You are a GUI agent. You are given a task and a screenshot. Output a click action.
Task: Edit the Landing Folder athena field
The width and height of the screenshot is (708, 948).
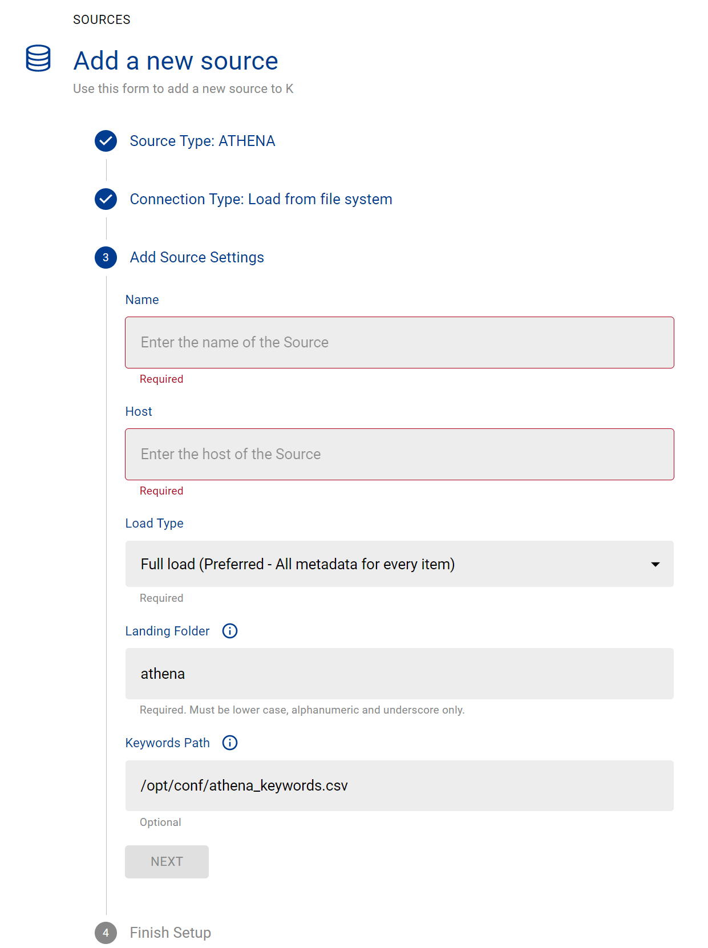399,674
